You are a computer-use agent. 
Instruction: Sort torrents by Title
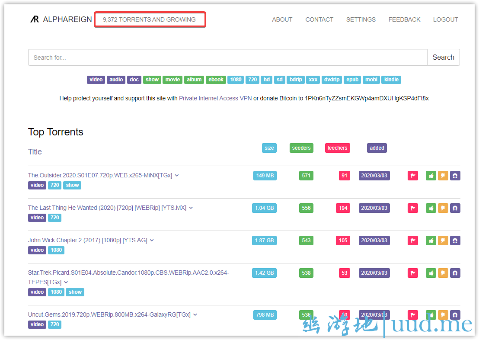coord(35,152)
